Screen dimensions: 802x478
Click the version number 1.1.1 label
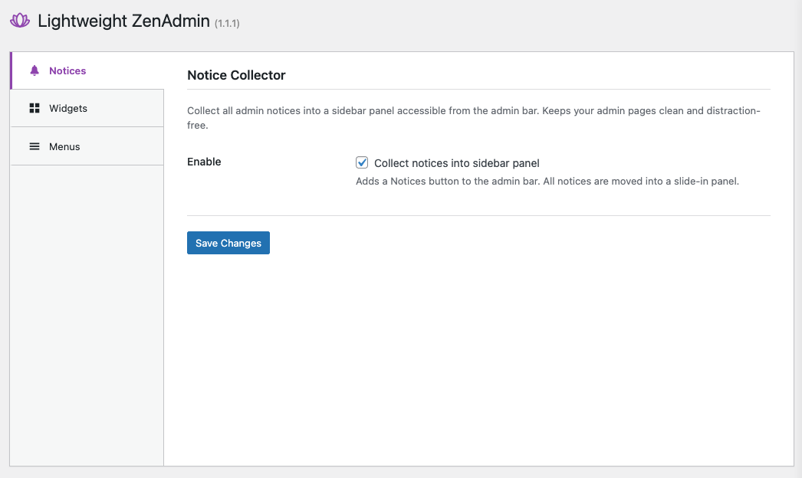[226, 23]
